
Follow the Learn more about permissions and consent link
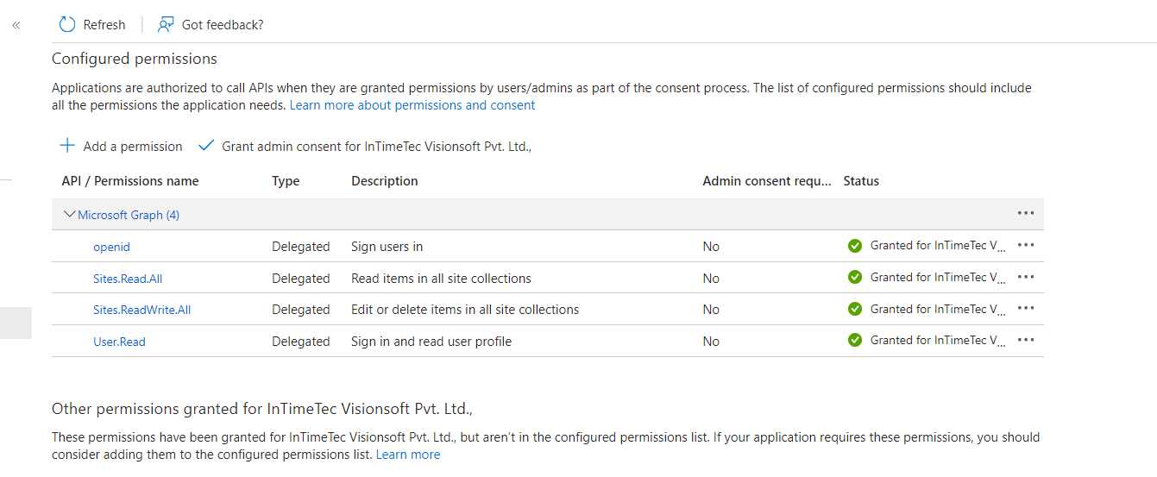click(x=412, y=105)
